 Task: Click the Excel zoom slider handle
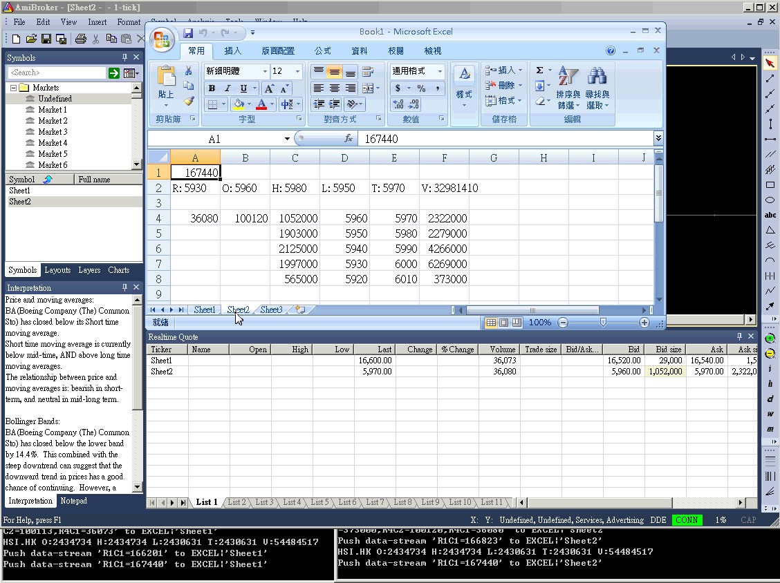604,323
